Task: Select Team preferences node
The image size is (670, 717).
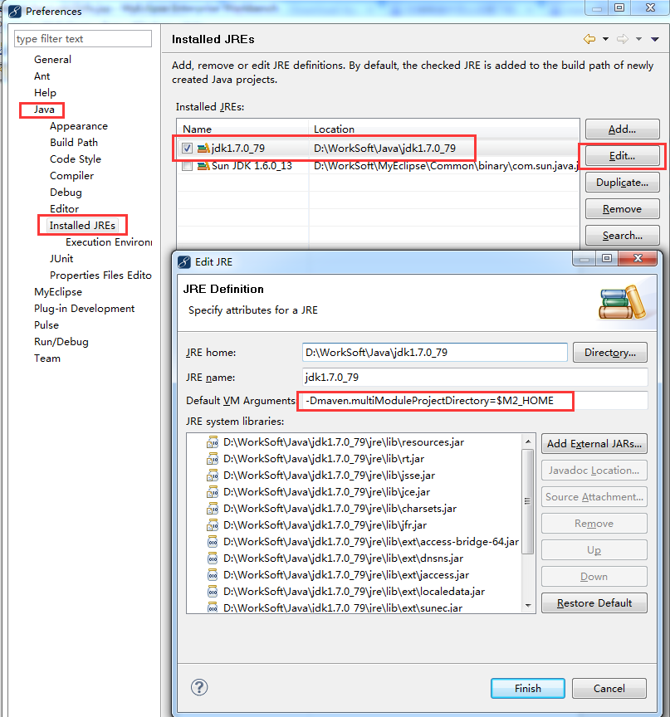Action: coord(47,358)
